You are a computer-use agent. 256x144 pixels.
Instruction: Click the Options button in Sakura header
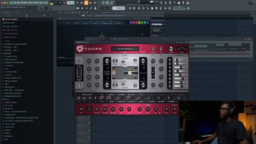[x=143, y=49]
